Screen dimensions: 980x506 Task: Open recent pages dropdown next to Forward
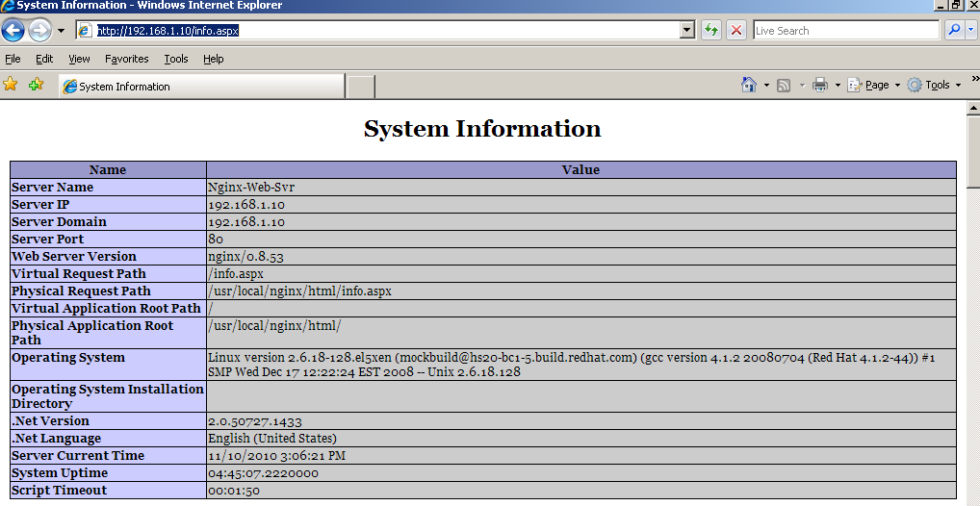pyautogui.click(x=61, y=30)
